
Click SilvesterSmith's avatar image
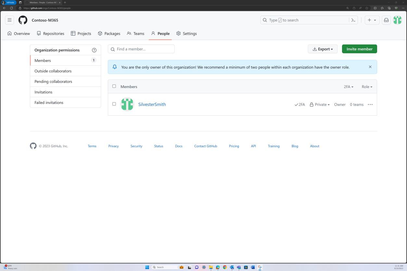[127, 104]
